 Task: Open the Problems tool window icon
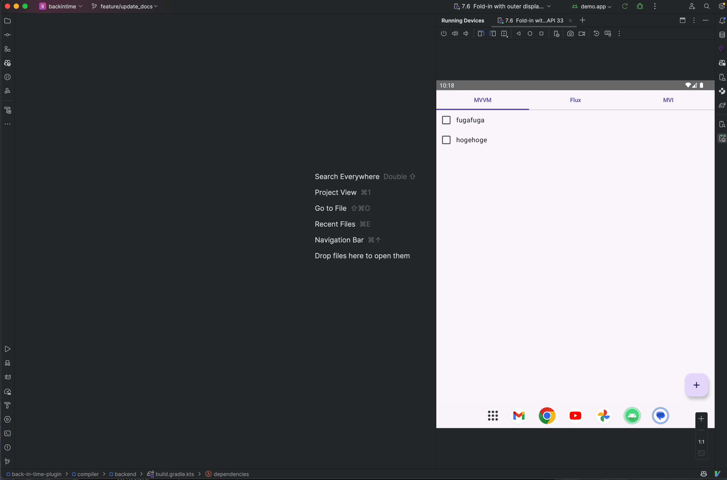[x=7, y=448]
